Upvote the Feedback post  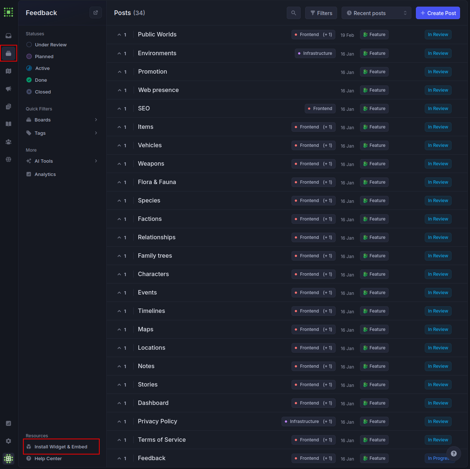pos(122,458)
